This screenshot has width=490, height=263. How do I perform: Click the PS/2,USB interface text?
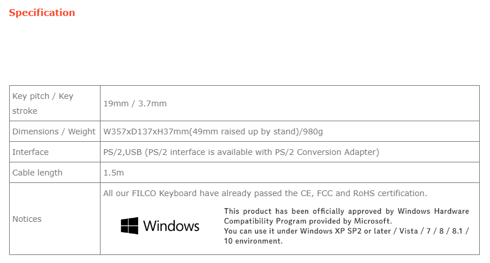[123, 152]
